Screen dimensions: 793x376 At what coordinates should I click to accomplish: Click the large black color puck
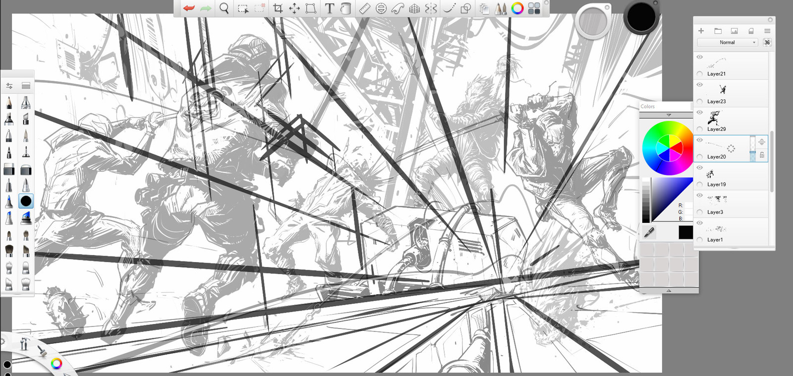pyautogui.click(x=641, y=17)
